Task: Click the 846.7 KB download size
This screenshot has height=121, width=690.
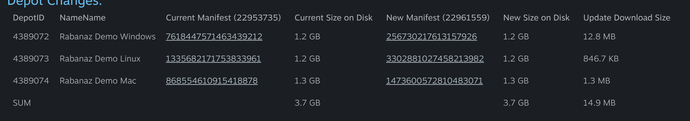Action: click(601, 59)
